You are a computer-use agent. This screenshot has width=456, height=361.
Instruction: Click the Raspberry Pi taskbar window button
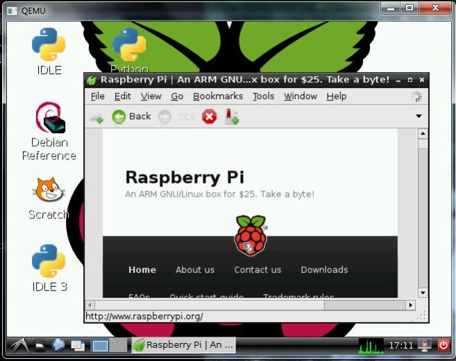click(x=183, y=345)
